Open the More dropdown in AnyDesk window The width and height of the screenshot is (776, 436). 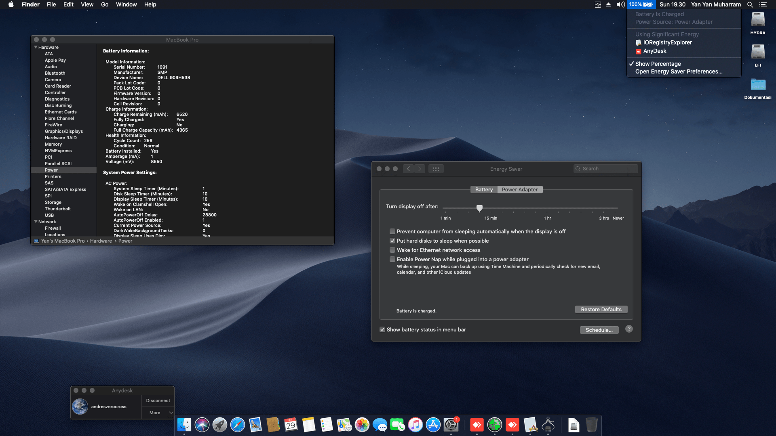tap(158, 413)
